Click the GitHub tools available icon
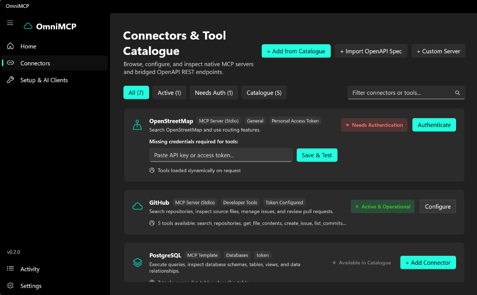Screen dimensions: 477x295 [x=152, y=223]
